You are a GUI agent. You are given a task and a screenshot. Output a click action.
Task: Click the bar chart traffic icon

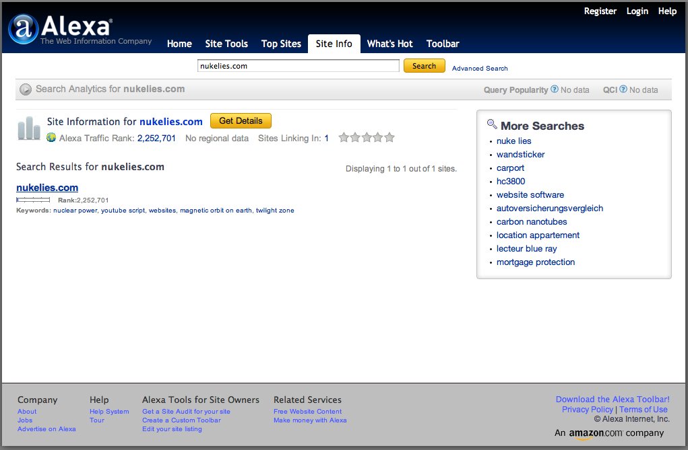[29, 128]
